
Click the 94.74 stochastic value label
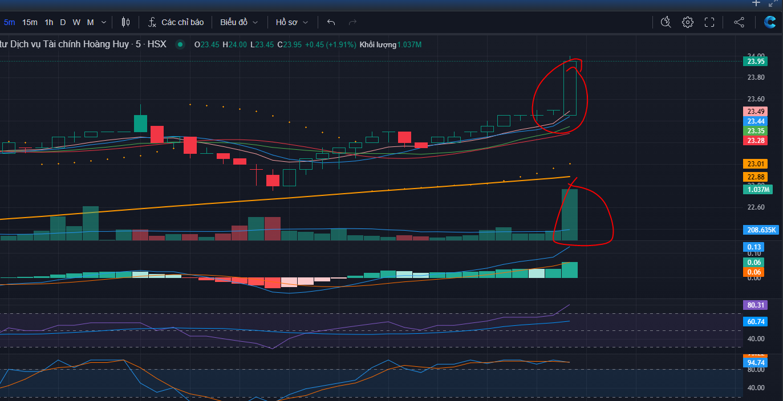pyautogui.click(x=756, y=363)
